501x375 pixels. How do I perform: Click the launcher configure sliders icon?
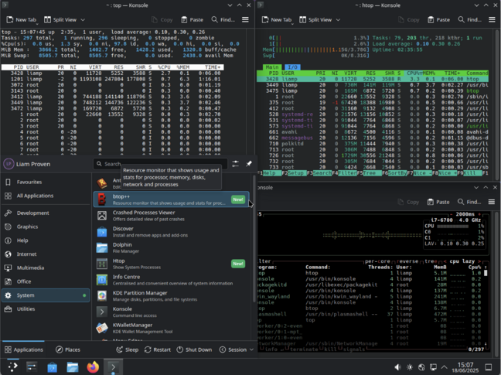click(x=236, y=164)
